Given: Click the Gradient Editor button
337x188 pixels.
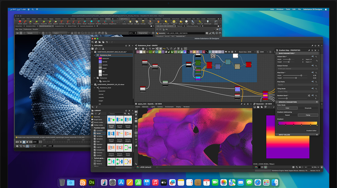Looking at the screenshot, I should tap(311, 130).
